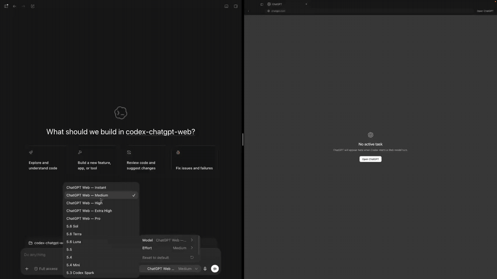497x279 pixels.
Task: Select ChatGPT Web — Instant model
Action: click(101, 188)
